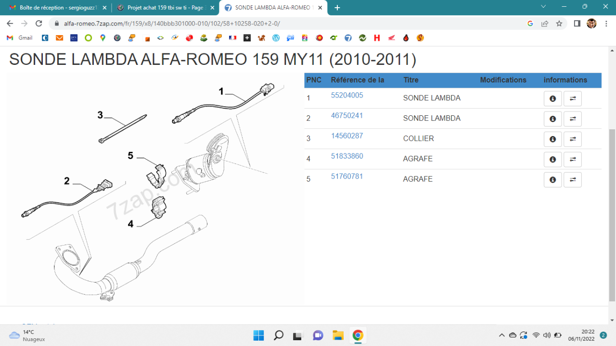This screenshot has height=346, width=616.
Task: Open part reference 51833860 link
Action: (347, 156)
